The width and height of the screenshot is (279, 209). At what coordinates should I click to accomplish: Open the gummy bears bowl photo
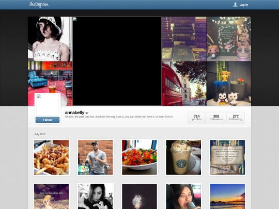(x=139, y=157)
